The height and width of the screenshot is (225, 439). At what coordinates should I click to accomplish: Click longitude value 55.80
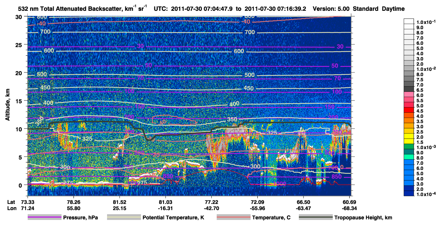tap(74, 208)
